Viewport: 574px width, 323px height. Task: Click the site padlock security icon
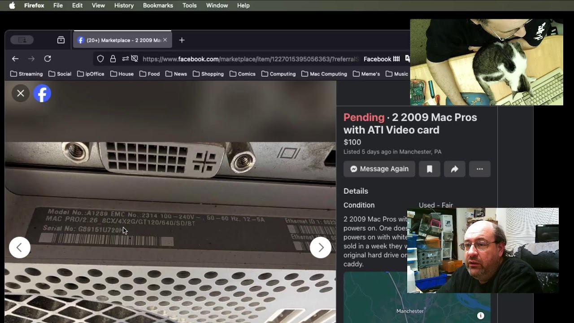click(113, 59)
